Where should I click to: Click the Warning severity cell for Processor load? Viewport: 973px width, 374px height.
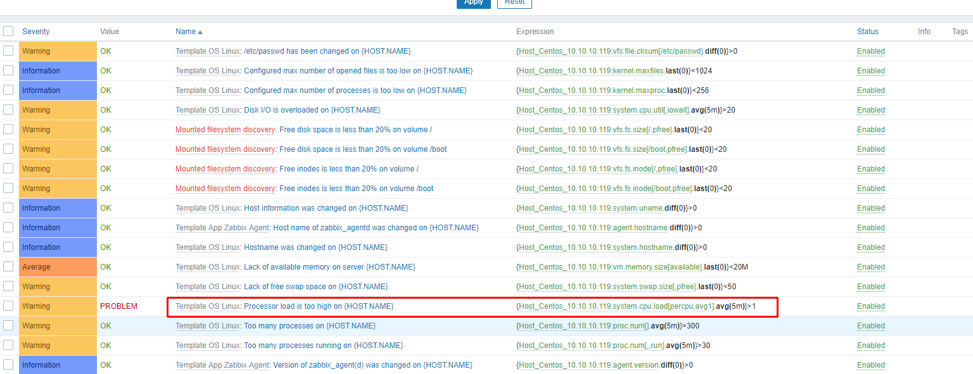[58, 306]
